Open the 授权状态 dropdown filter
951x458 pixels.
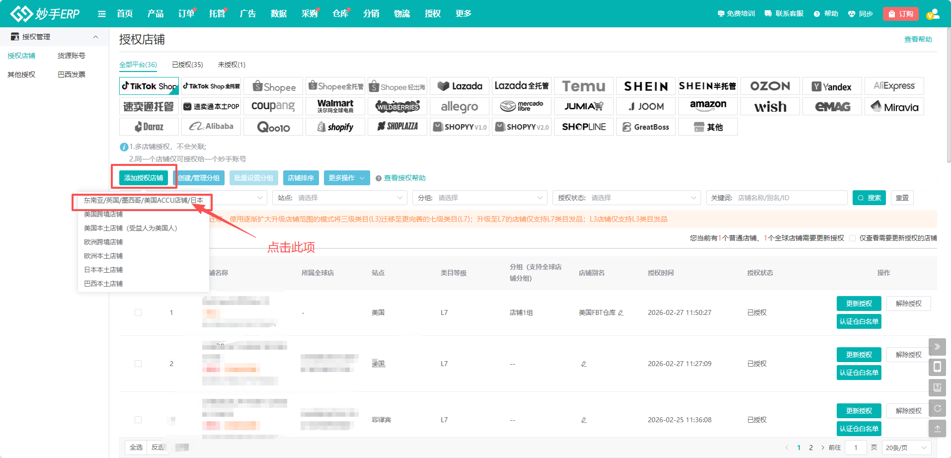coord(626,198)
